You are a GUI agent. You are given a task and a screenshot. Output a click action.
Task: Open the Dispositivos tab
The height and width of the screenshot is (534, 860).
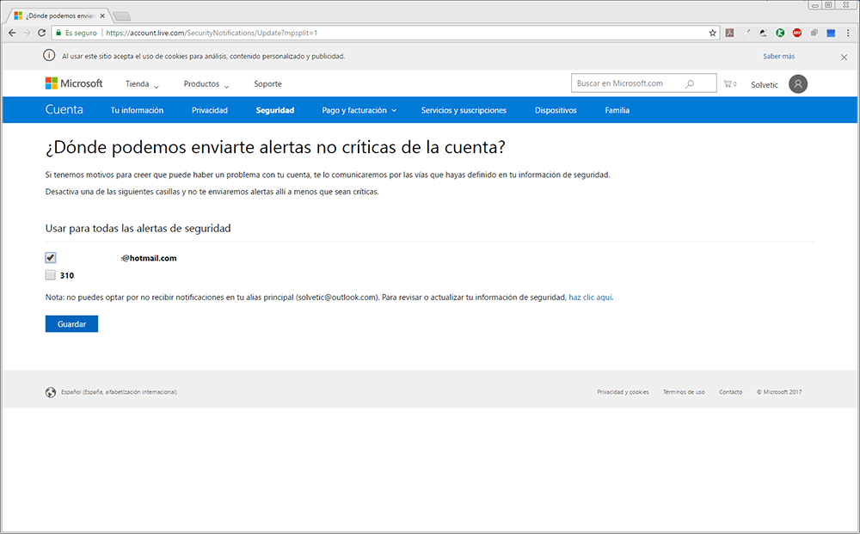pyautogui.click(x=556, y=110)
